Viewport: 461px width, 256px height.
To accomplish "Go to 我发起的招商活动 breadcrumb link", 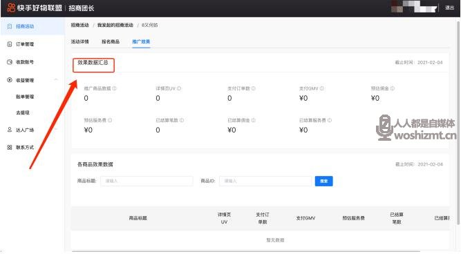I will point(115,26).
